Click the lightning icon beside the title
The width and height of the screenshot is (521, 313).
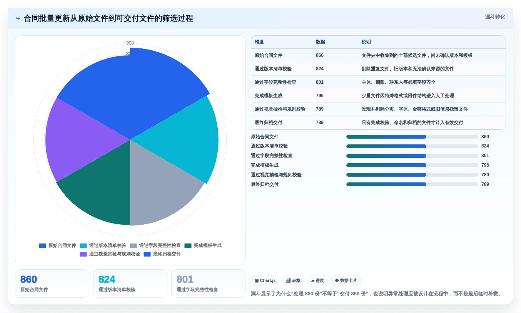point(18,18)
